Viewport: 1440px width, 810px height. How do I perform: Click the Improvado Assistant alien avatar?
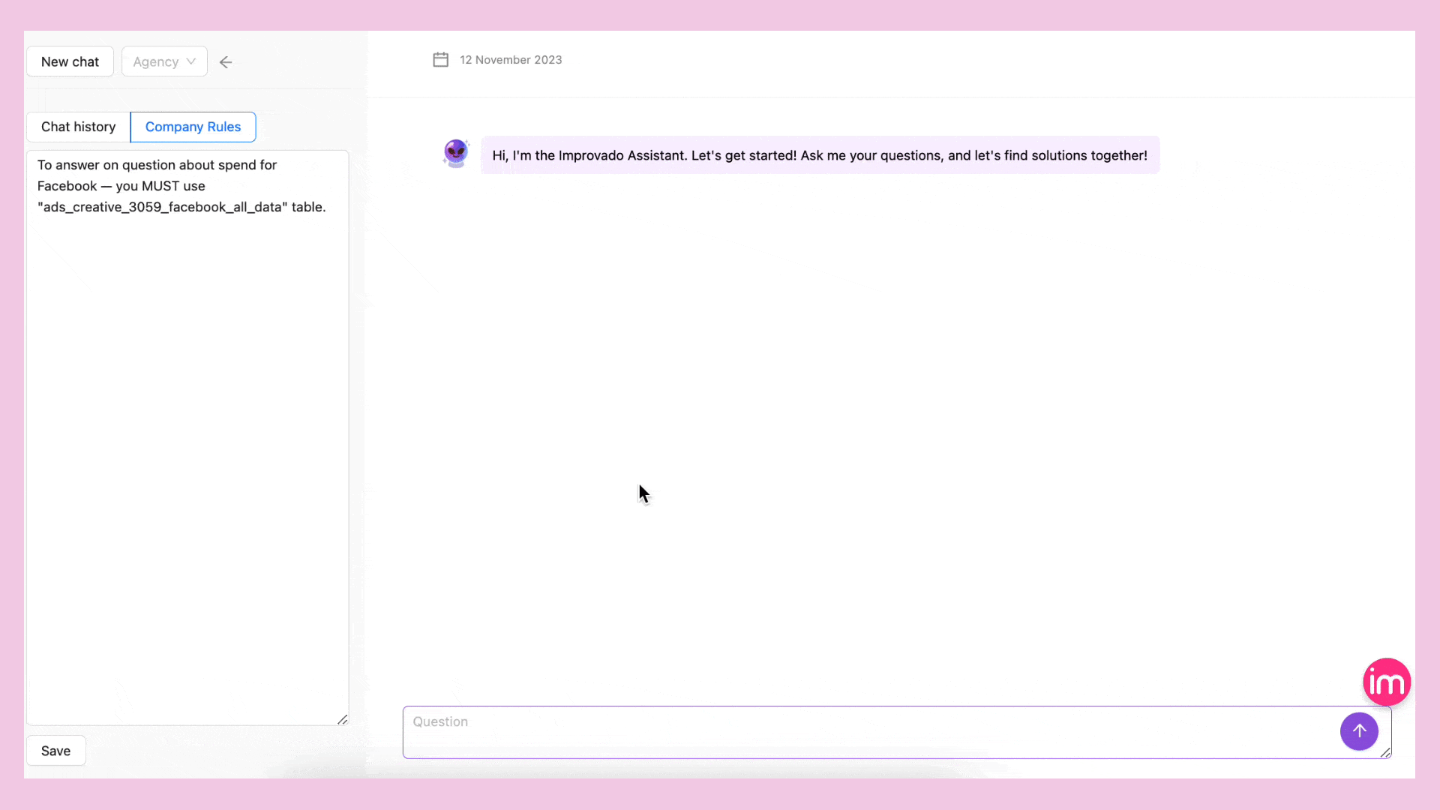pyautogui.click(x=455, y=154)
